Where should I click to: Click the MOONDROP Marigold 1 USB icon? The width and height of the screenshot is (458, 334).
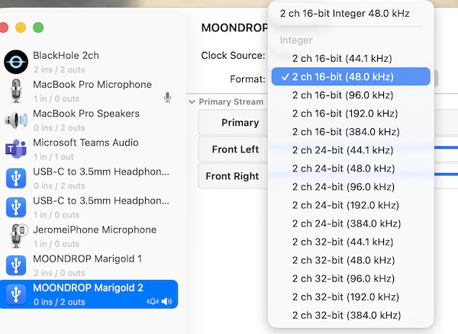tap(16, 265)
